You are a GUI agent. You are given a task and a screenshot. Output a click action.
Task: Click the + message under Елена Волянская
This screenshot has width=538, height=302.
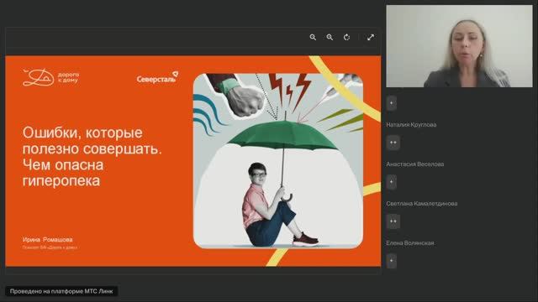tap(392, 261)
